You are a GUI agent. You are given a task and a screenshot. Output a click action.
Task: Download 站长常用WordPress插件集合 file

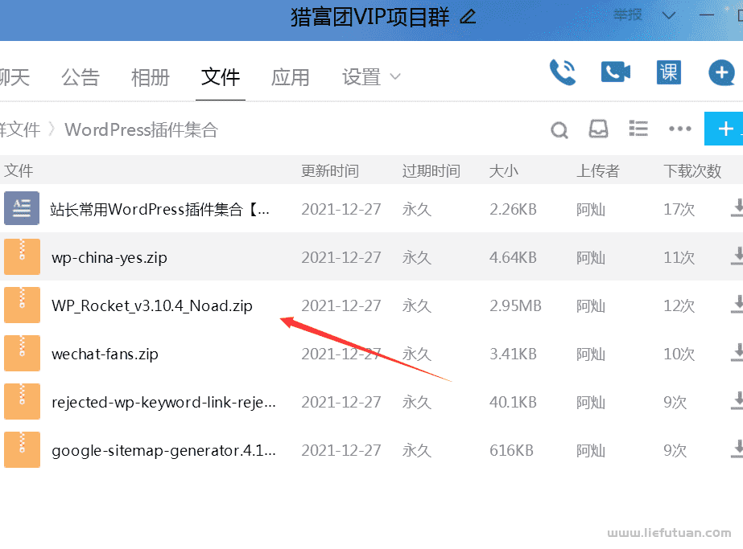[737, 208]
